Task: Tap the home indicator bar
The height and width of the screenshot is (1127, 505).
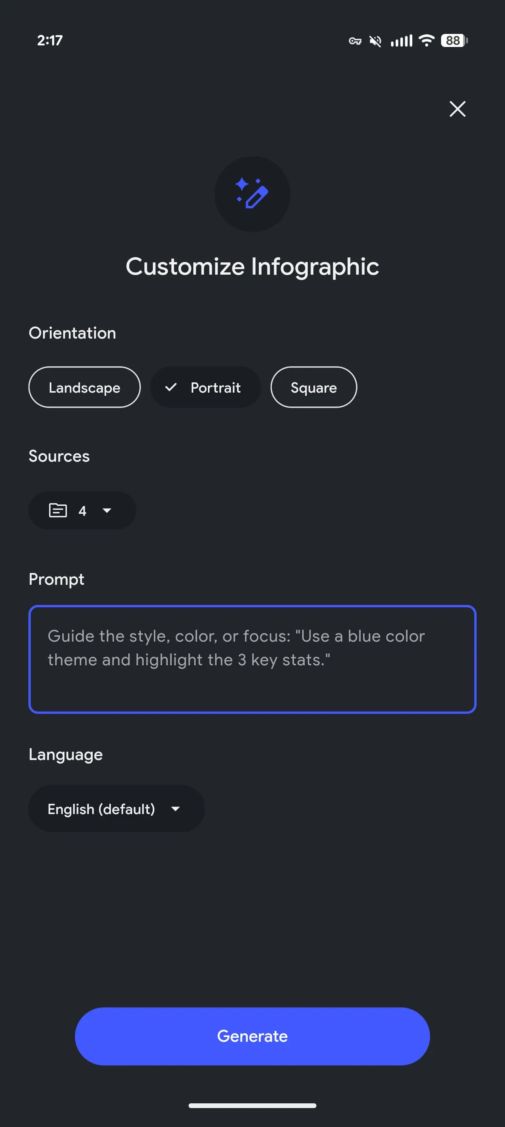Action: [x=252, y=1106]
